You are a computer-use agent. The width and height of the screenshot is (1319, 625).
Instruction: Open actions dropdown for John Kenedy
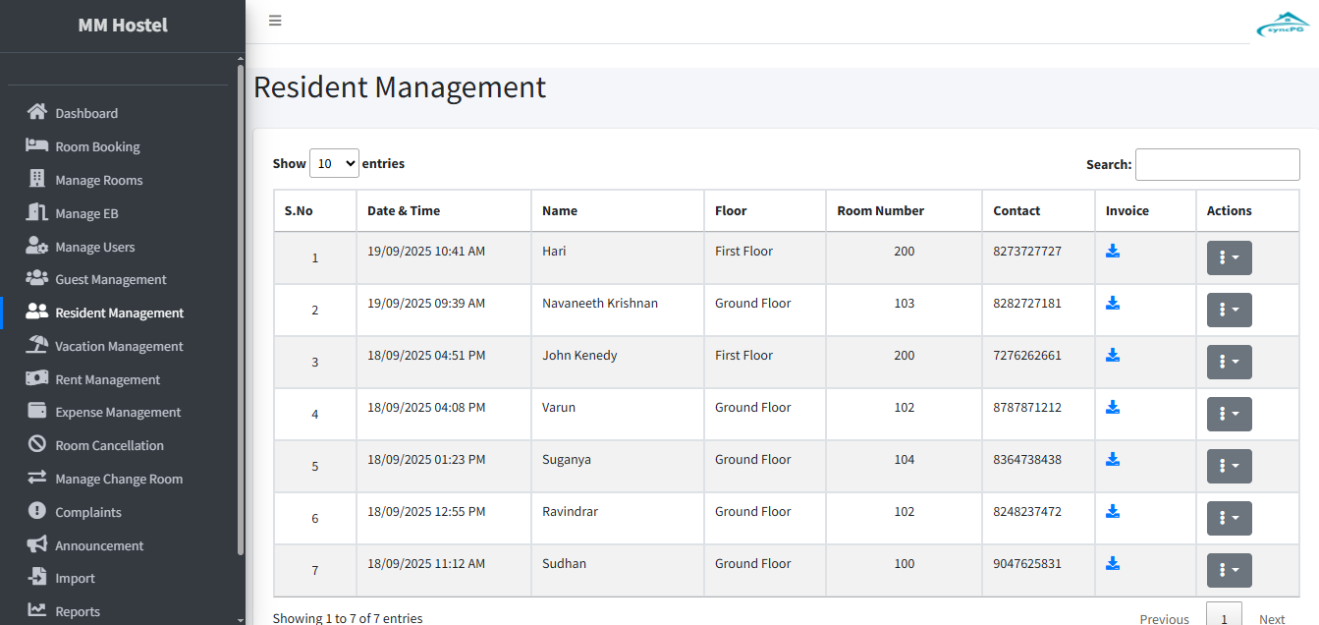click(1229, 362)
